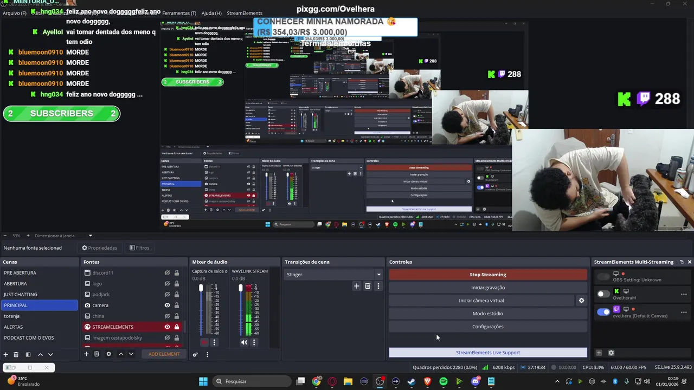Click Stop Streaming button
This screenshot has width=694, height=390.
tap(488, 275)
